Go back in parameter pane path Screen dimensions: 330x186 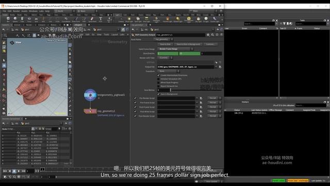coord(133,29)
